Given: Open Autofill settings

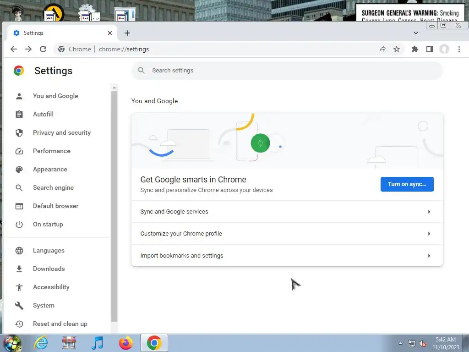Looking at the screenshot, I should click(43, 114).
